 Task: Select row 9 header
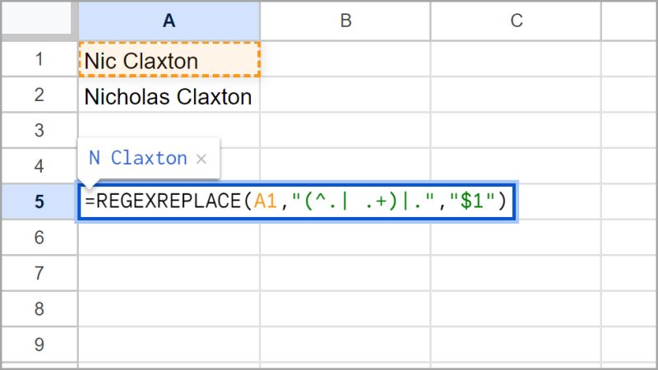39,345
